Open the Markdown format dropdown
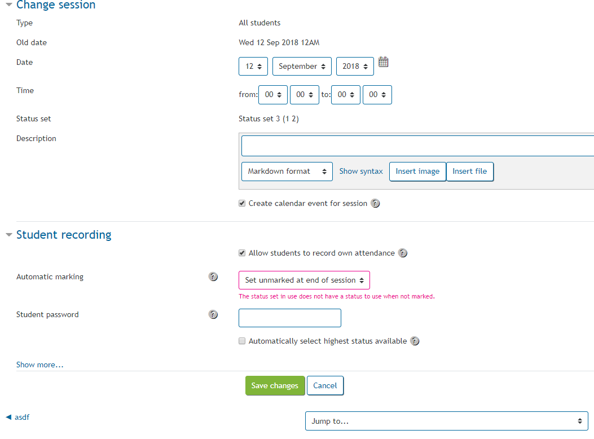Viewport: 594px width, 439px height. (x=287, y=171)
